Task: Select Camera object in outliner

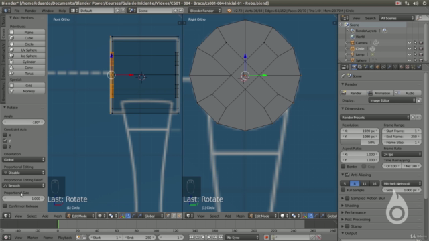Action: pos(361,43)
